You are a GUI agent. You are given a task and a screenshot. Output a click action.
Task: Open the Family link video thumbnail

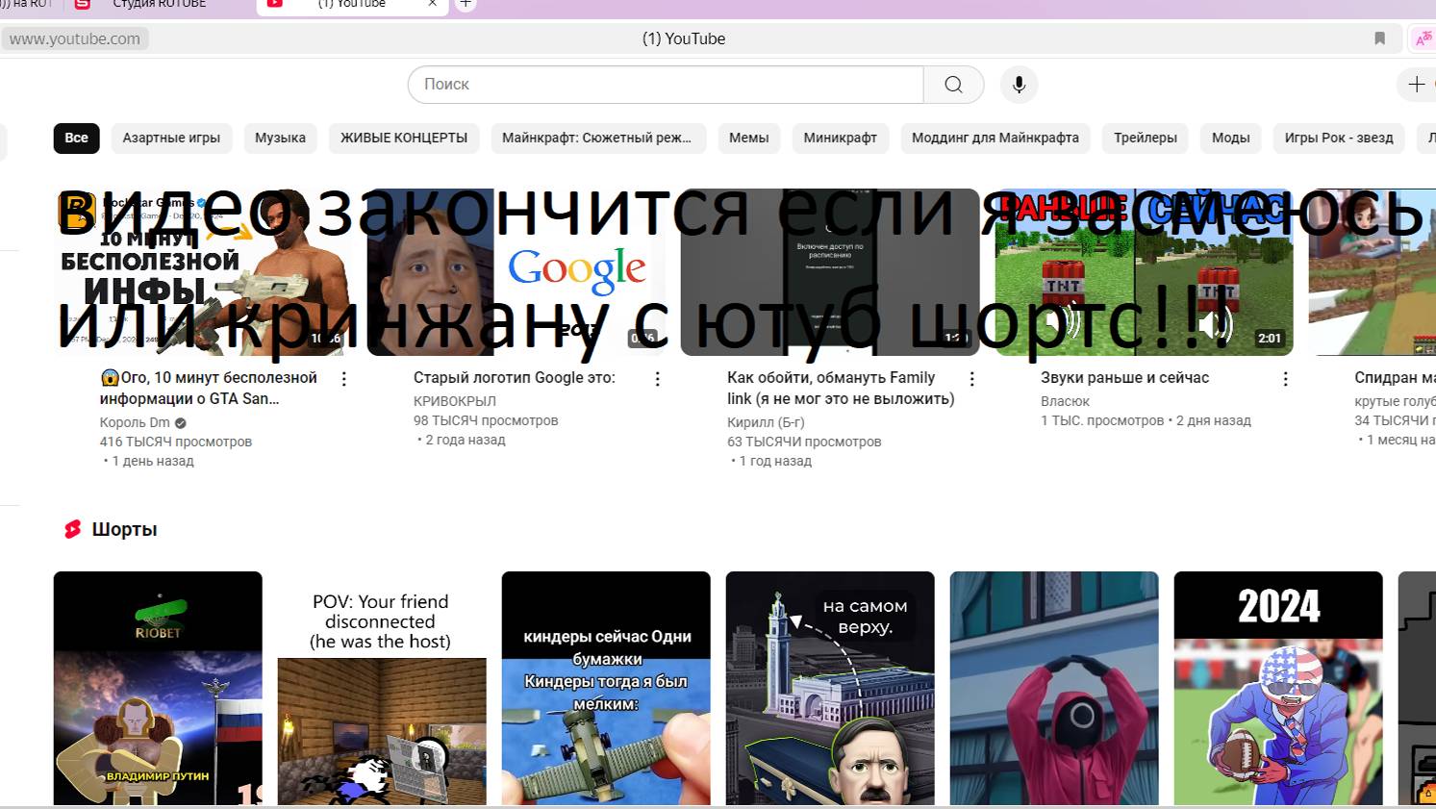[x=830, y=272]
